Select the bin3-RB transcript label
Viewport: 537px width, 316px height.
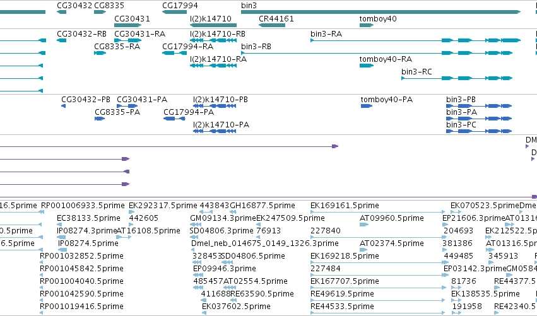pyautogui.click(x=256, y=46)
